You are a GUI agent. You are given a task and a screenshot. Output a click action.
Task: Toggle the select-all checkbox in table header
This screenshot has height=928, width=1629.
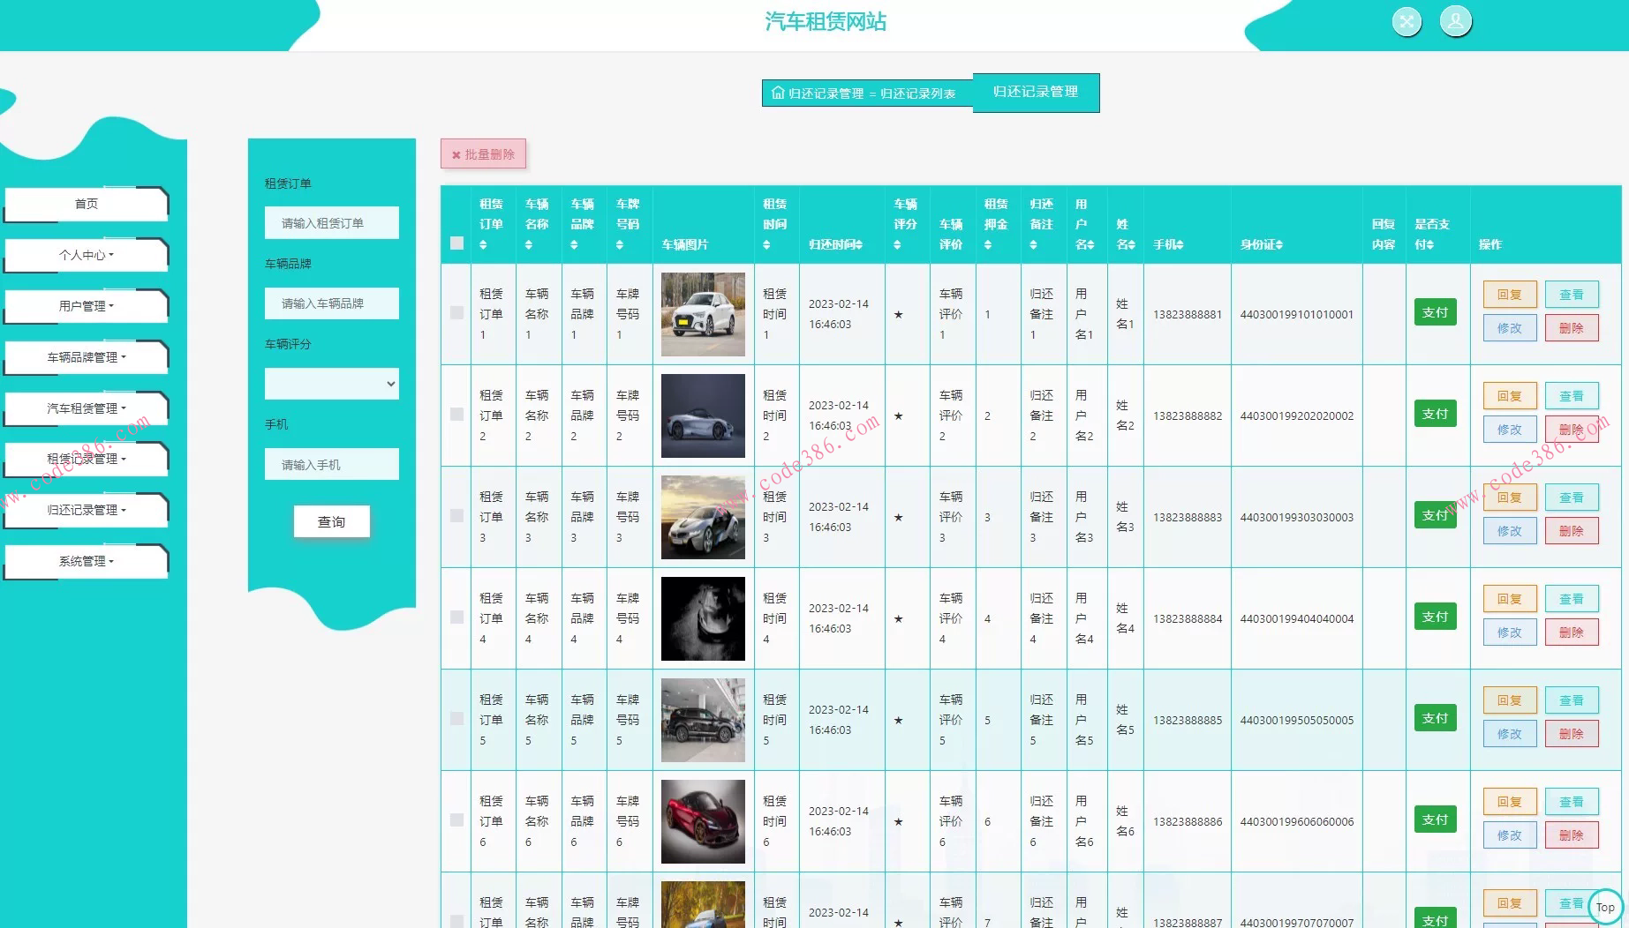point(456,243)
